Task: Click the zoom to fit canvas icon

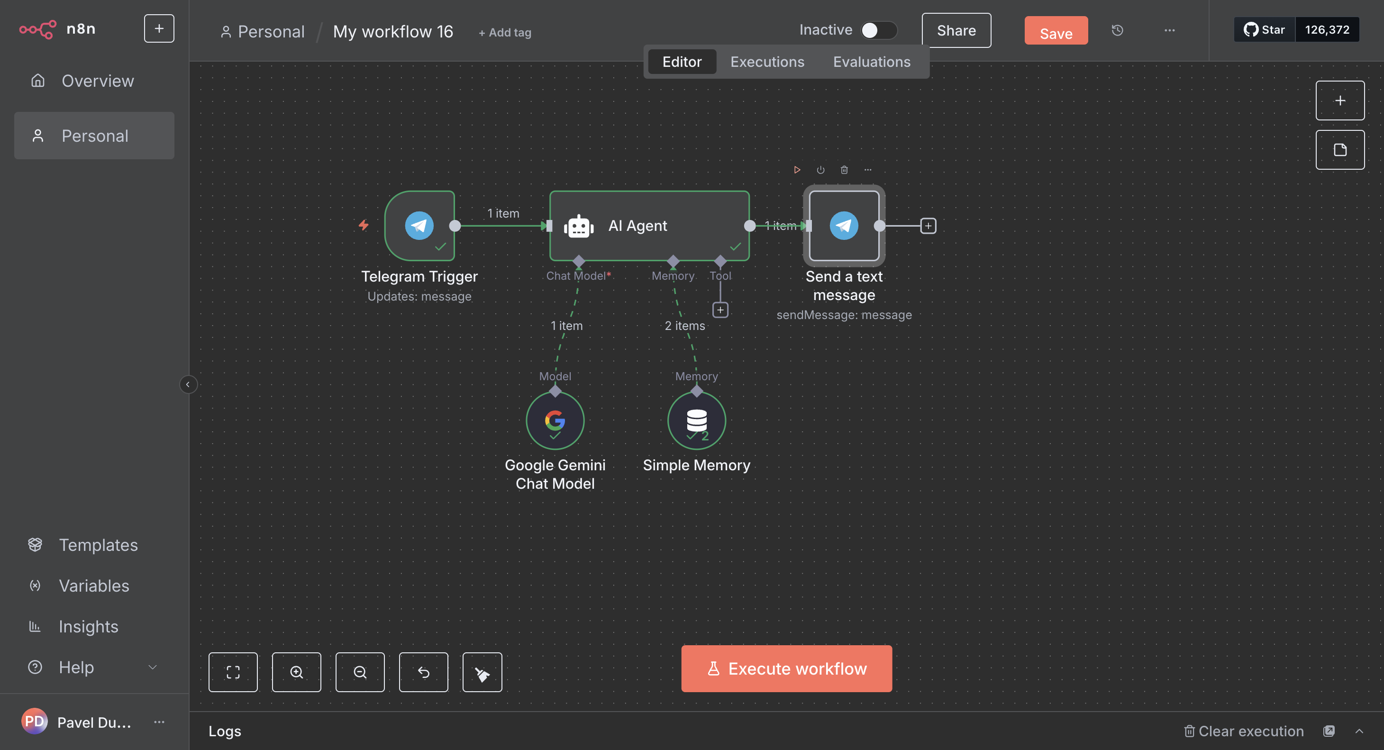Action: (233, 672)
